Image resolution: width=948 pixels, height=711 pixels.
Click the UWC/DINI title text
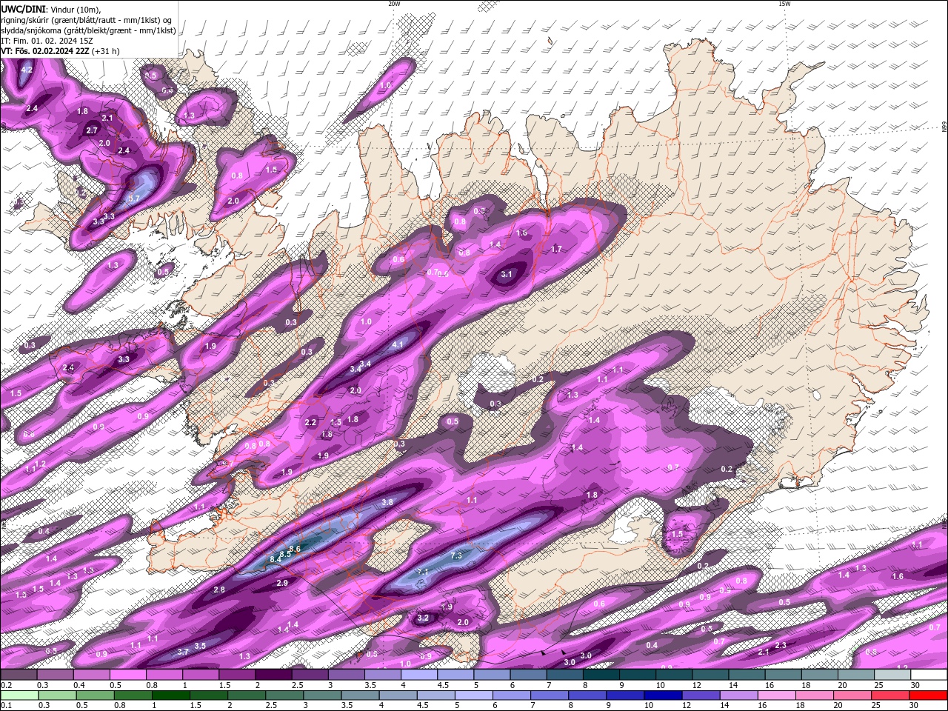[23, 9]
